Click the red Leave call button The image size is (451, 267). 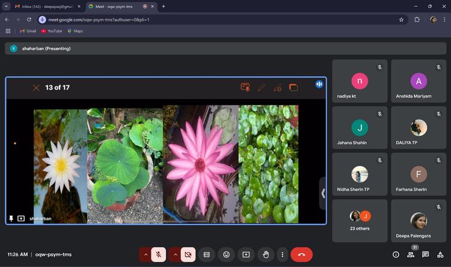(301, 254)
